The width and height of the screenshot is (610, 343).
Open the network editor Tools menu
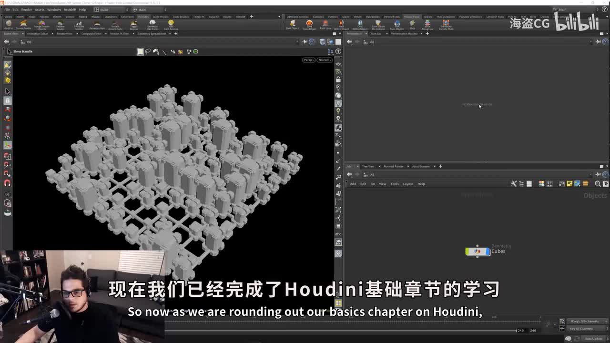(x=395, y=184)
